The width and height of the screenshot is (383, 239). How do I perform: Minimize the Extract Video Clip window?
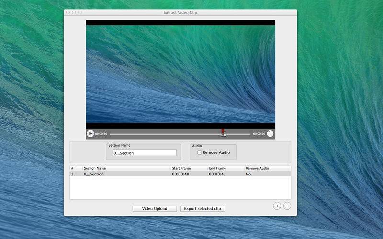point(74,12)
